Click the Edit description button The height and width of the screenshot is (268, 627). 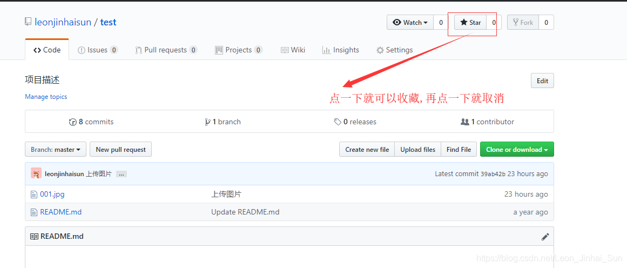(542, 81)
